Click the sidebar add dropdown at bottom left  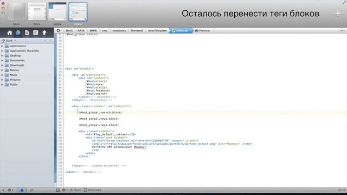pos(3,190)
